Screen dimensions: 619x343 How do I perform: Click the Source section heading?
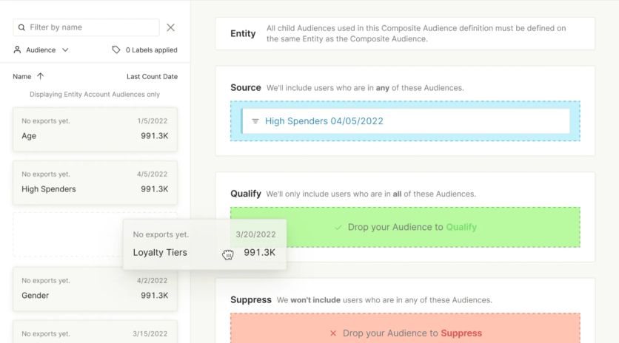[246, 87]
